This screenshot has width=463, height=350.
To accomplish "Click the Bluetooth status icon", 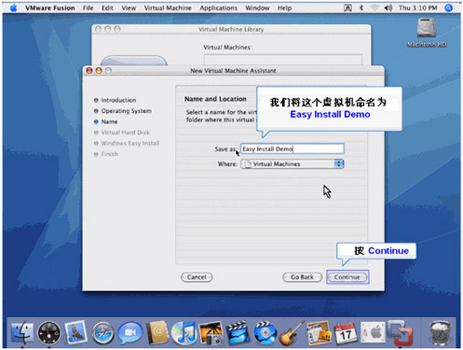I will 361,7.
